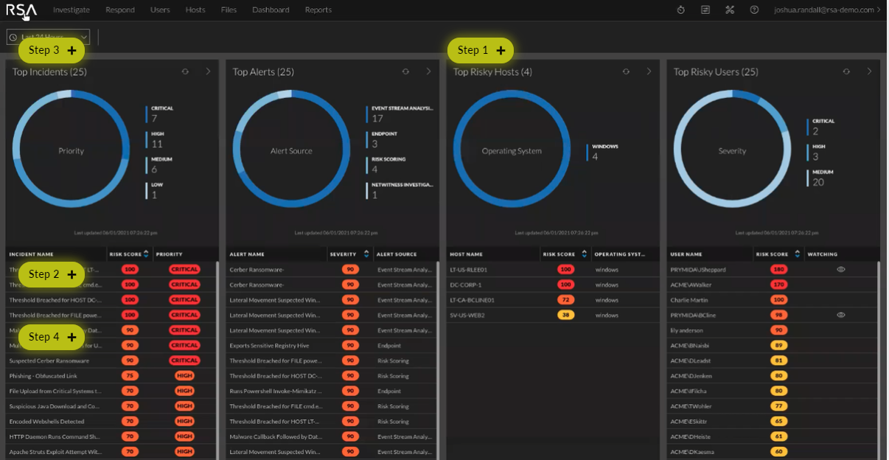Refresh the Top Risky Hosts panel
889x460 pixels.
[x=626, y=72]
